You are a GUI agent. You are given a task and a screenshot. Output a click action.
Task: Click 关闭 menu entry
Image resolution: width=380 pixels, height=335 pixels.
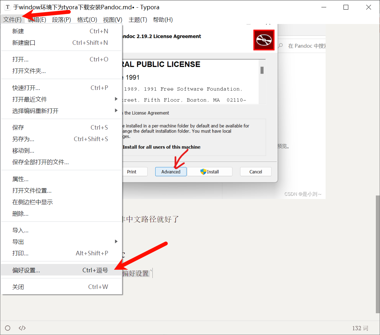[x=61, y=287]
